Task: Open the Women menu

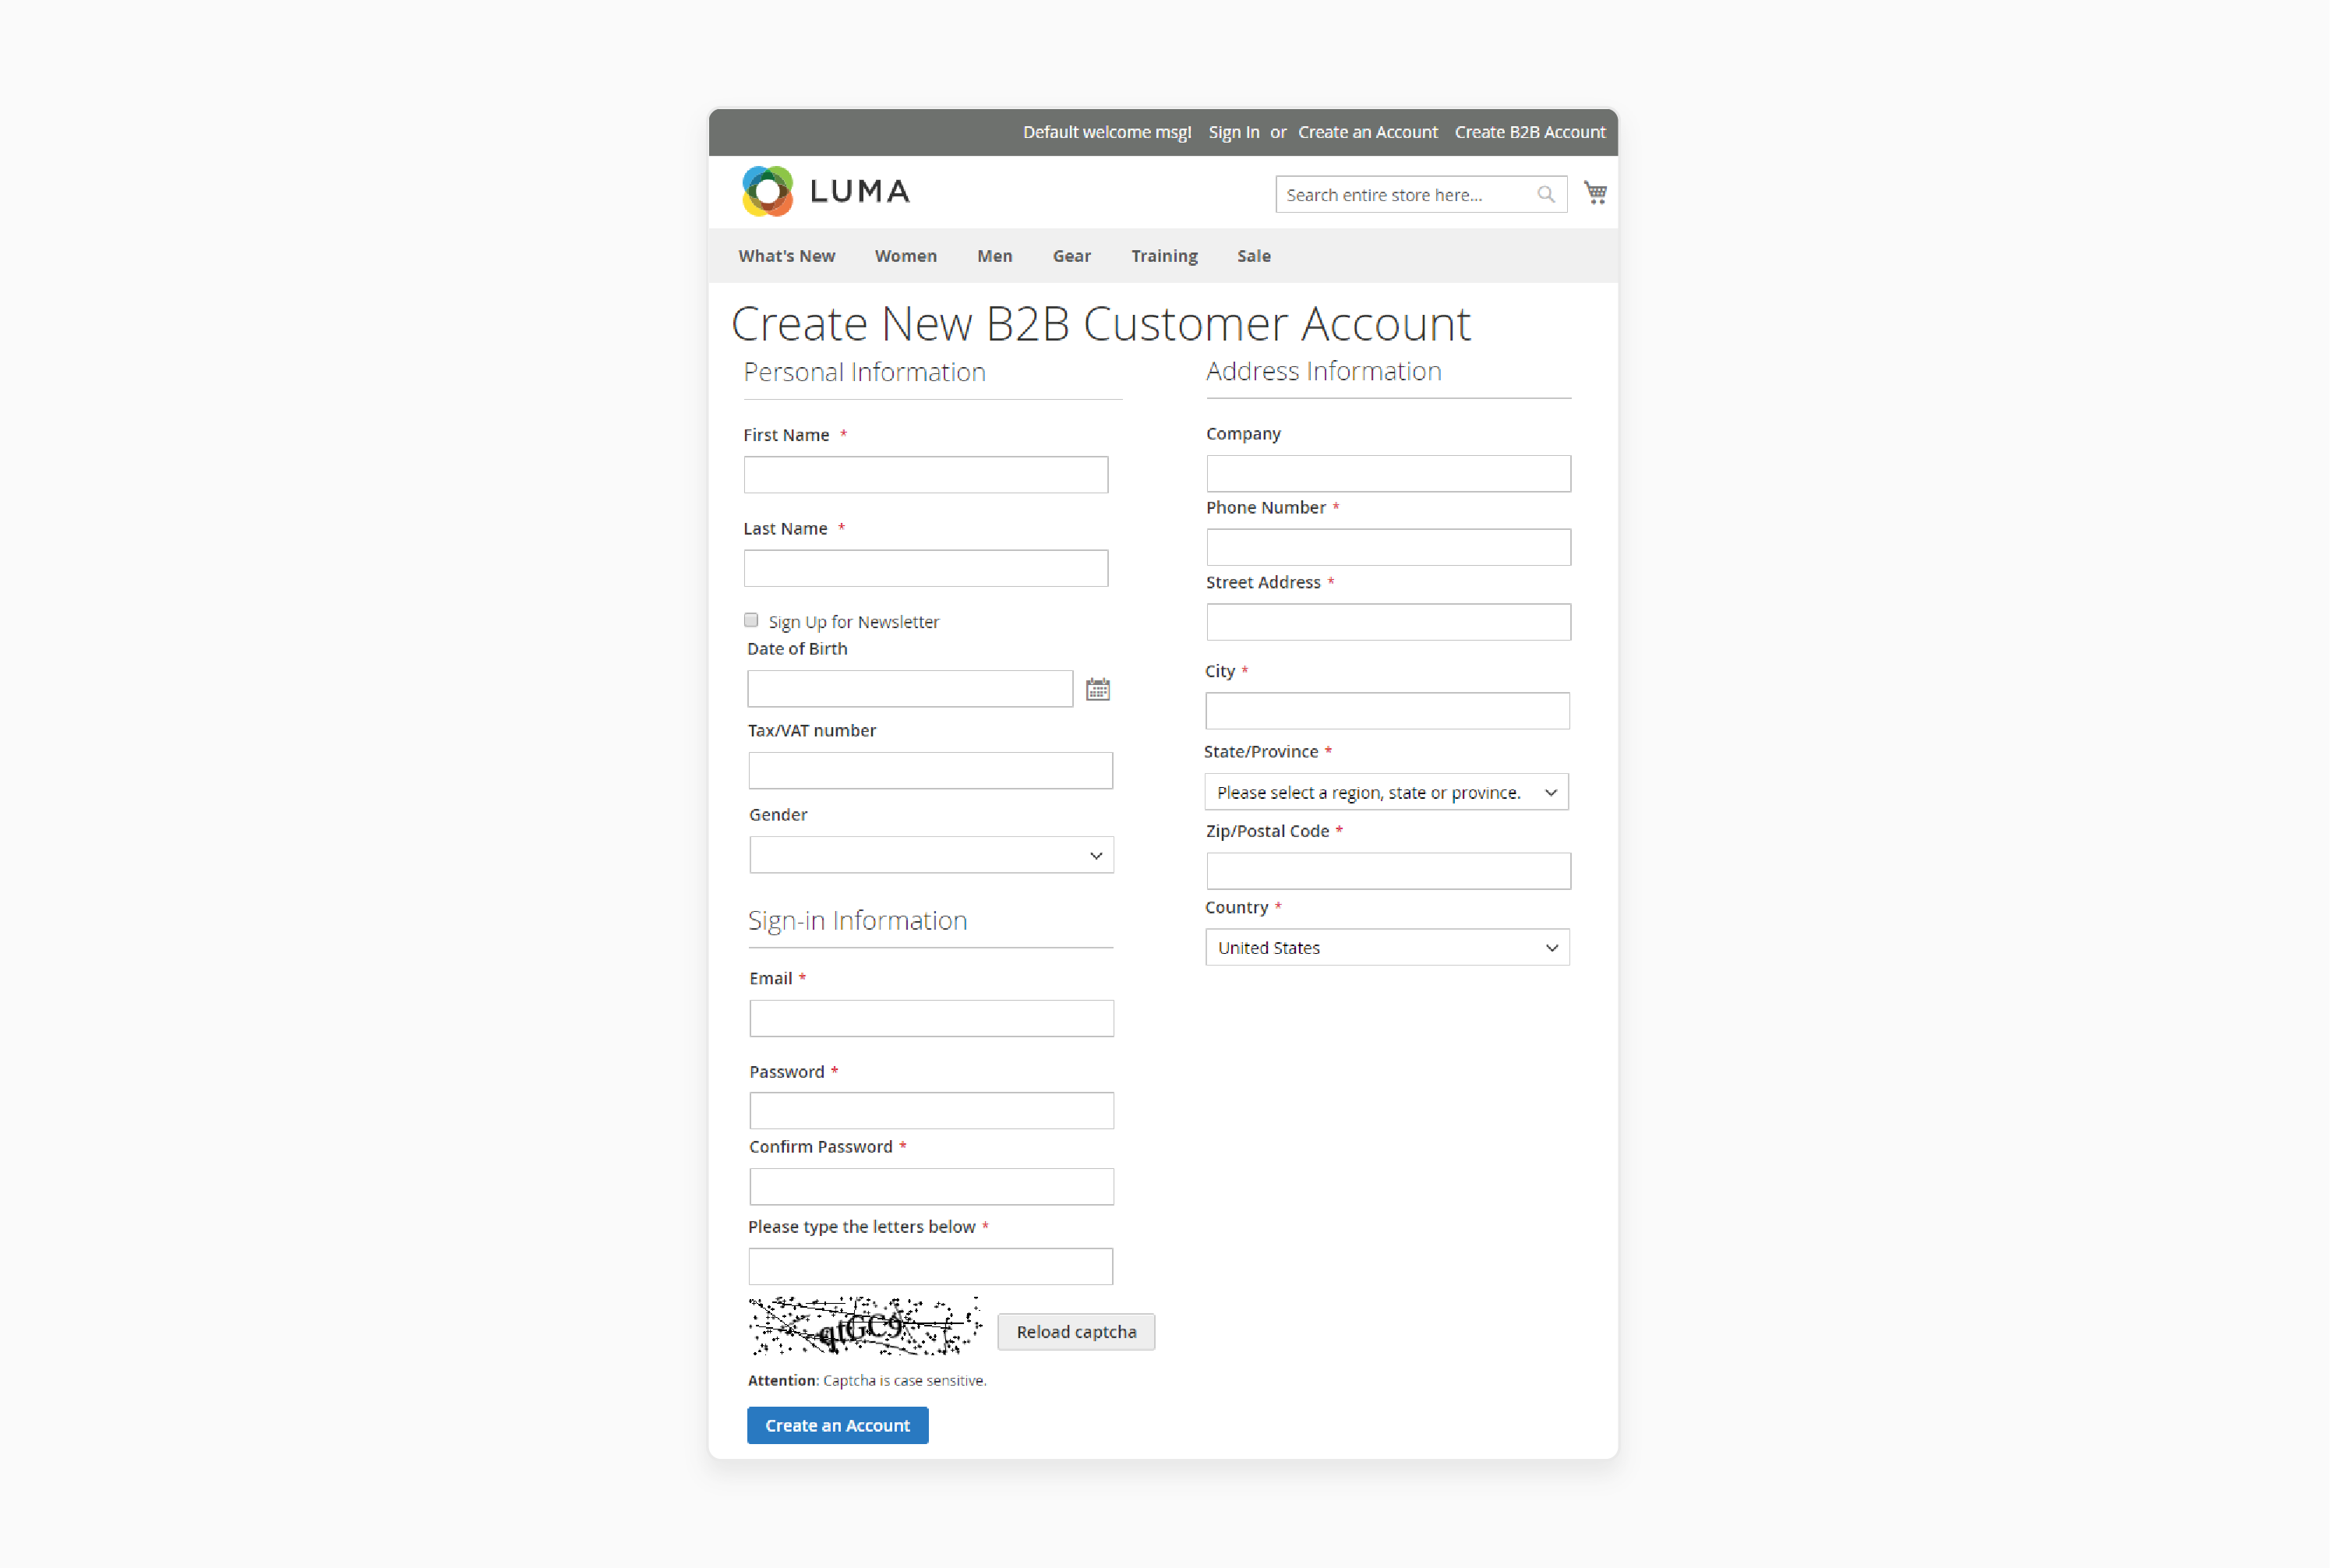Action: click(906, 256)
